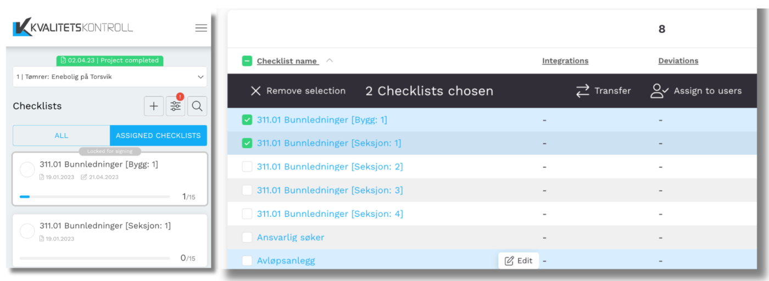Screen dimensions: 769x281
Task: Toggle the select-all checkbox in table header
Action: pos(247,61)
